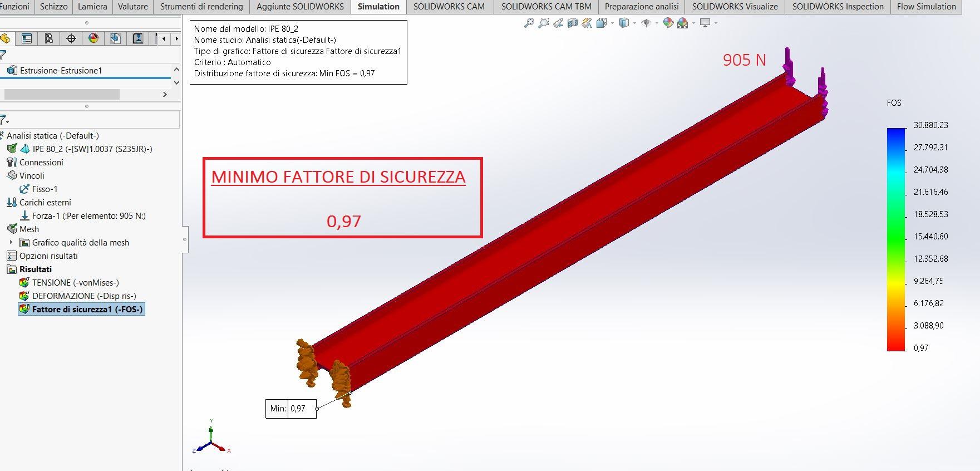Click the horizontal scrollbar thumb under Estrusione-Estrusione1
This screenshot has height=471, width=980.
[x=61, y=95]
